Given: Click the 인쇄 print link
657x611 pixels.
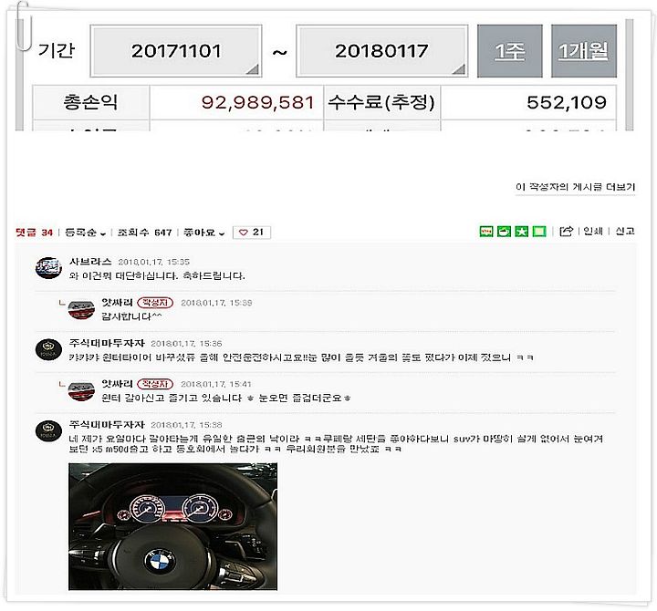Looking at the screenshot, I should tap(593, 231).
